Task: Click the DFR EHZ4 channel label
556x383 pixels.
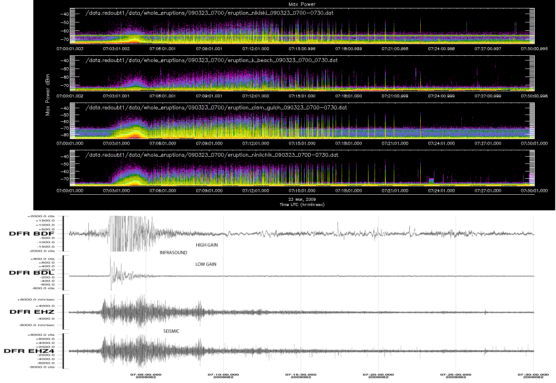Action: 29,351
